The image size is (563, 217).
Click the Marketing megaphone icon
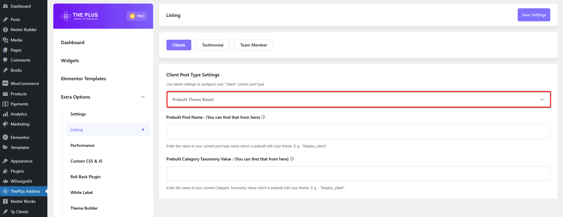tap(5, 124)
